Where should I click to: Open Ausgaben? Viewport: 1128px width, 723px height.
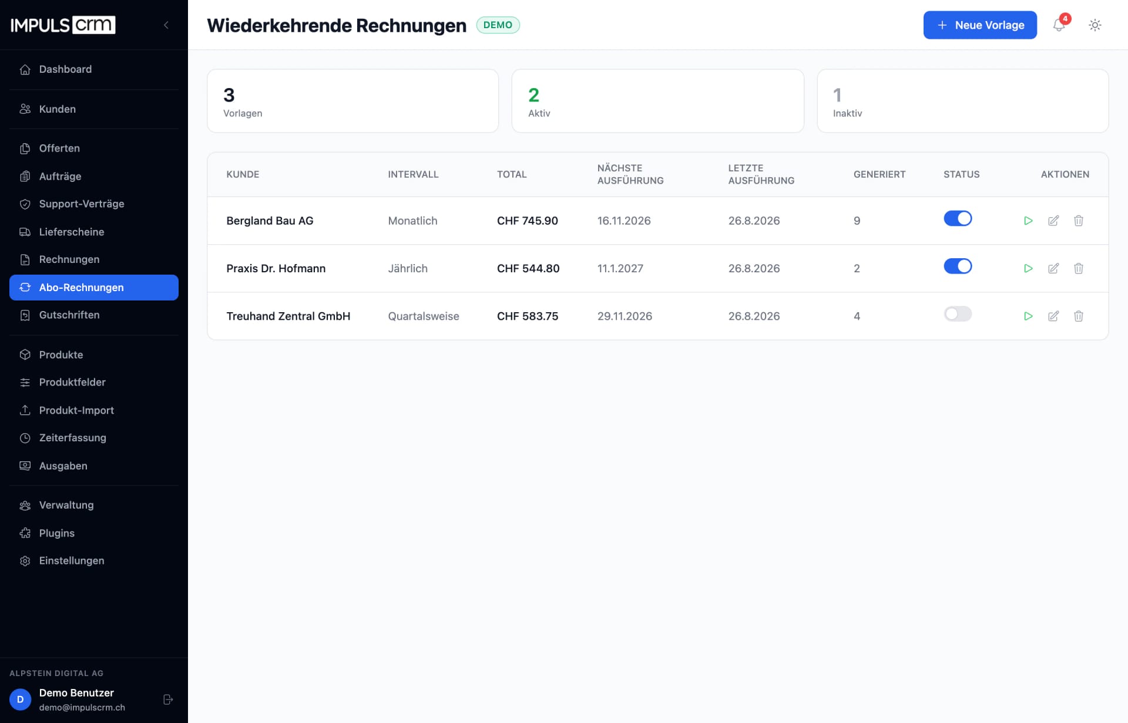tap(94, 466)
